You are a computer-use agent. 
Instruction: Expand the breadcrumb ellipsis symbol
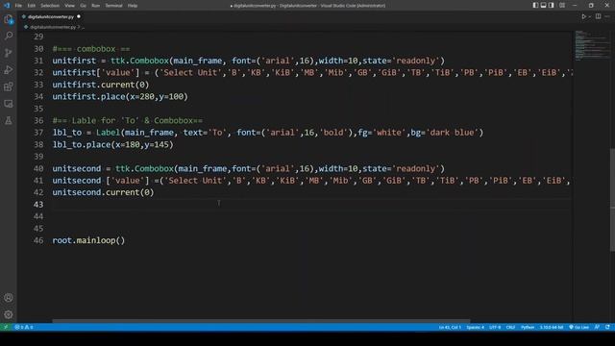[x=83, y=28]
